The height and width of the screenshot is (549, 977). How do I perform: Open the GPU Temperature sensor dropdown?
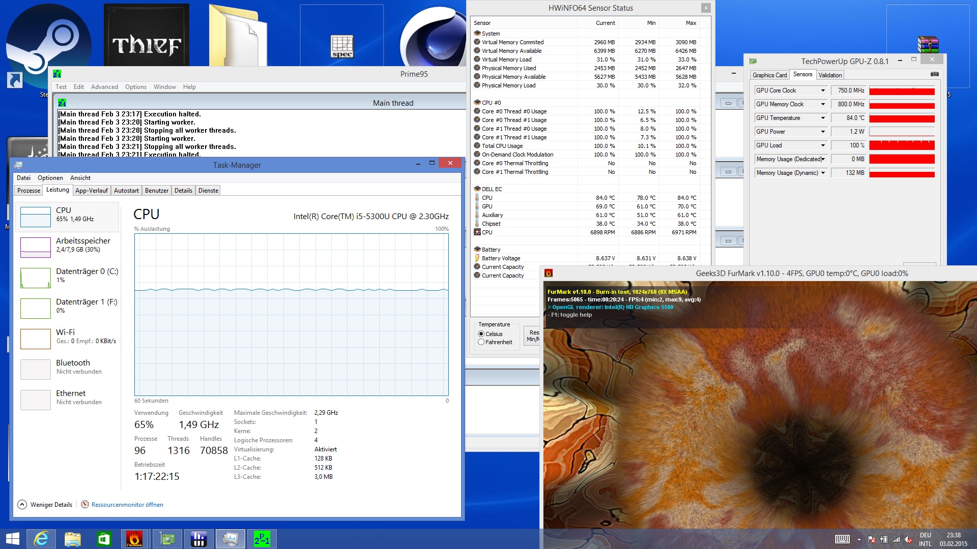pos(823,118)
